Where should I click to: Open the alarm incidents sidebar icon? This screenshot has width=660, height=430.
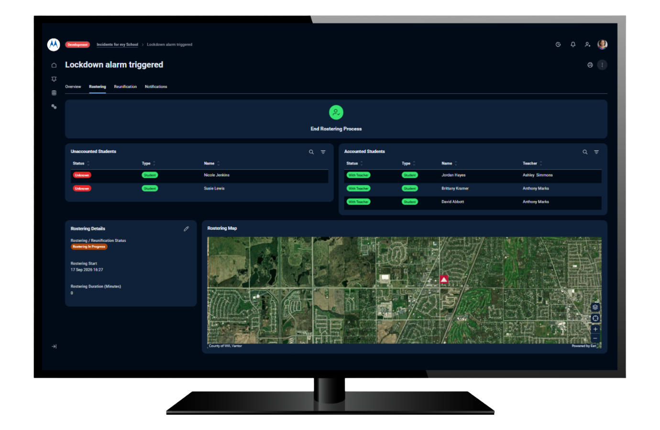(54, 79)
